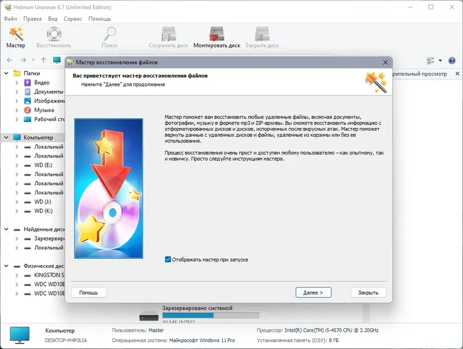Open the Помощь menu
The image size is (463, 349).
[100, 19]
